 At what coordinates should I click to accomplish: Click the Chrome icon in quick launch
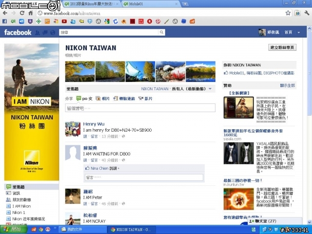click(x=41, y=230)
